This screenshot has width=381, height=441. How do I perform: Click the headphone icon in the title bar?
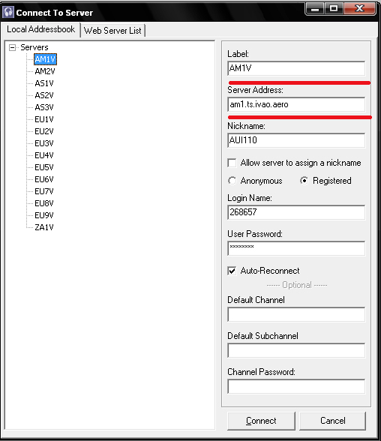pyautogui.click(x=8, y=12)
